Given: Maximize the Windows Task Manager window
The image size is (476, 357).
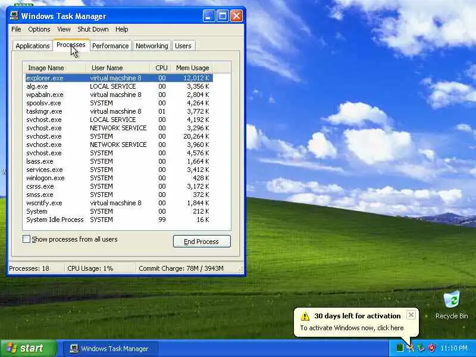Looking at the screenshot, I should 223,16.
